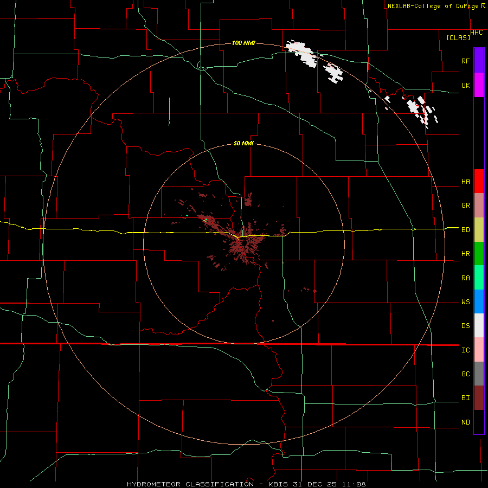
Task: Click the 'DS' legend label
Action: tap(465, 326)
